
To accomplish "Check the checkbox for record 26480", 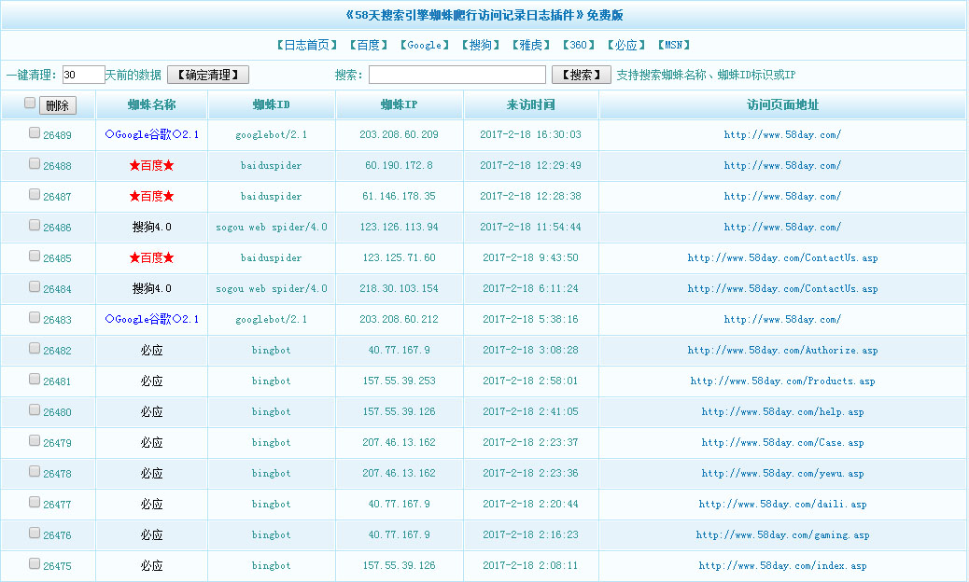I will 35,409.
